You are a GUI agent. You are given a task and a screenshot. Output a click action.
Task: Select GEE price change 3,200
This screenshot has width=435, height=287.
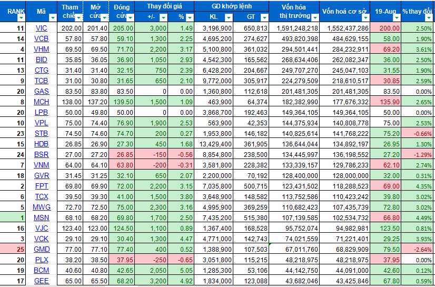[151, 281]
